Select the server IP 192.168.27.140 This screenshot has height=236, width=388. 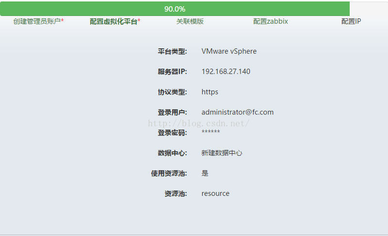click(226, 72)
